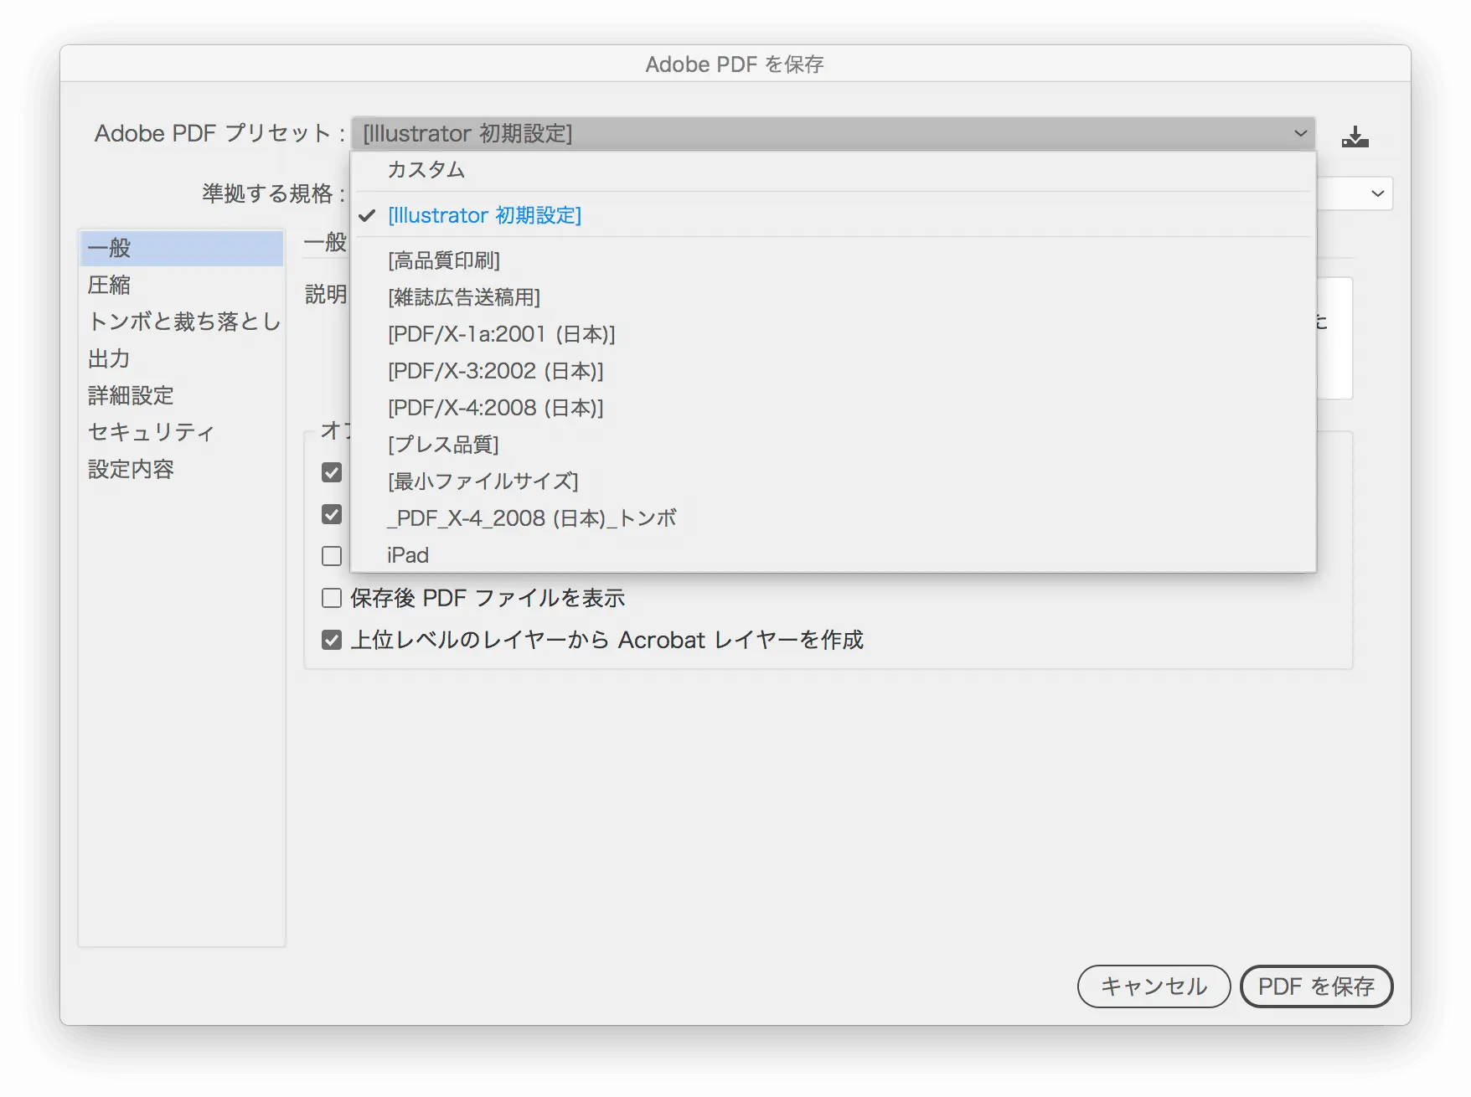Expand the 準拠する規格 dropdown arrow

point(1378,193)
